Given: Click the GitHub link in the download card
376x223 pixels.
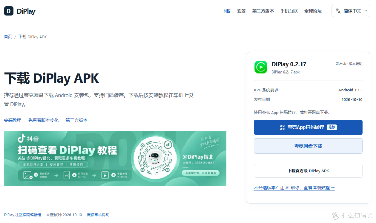Looking at the screenshot, I should pyautogui.click(x=341, y=64).
